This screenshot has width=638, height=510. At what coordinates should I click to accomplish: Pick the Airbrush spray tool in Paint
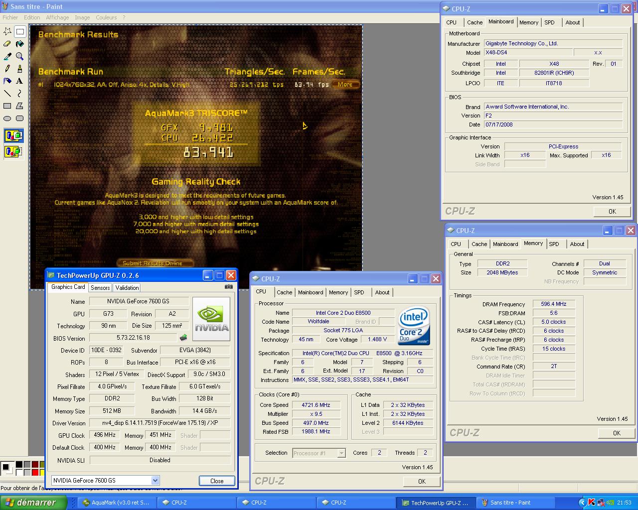point(7,81)
